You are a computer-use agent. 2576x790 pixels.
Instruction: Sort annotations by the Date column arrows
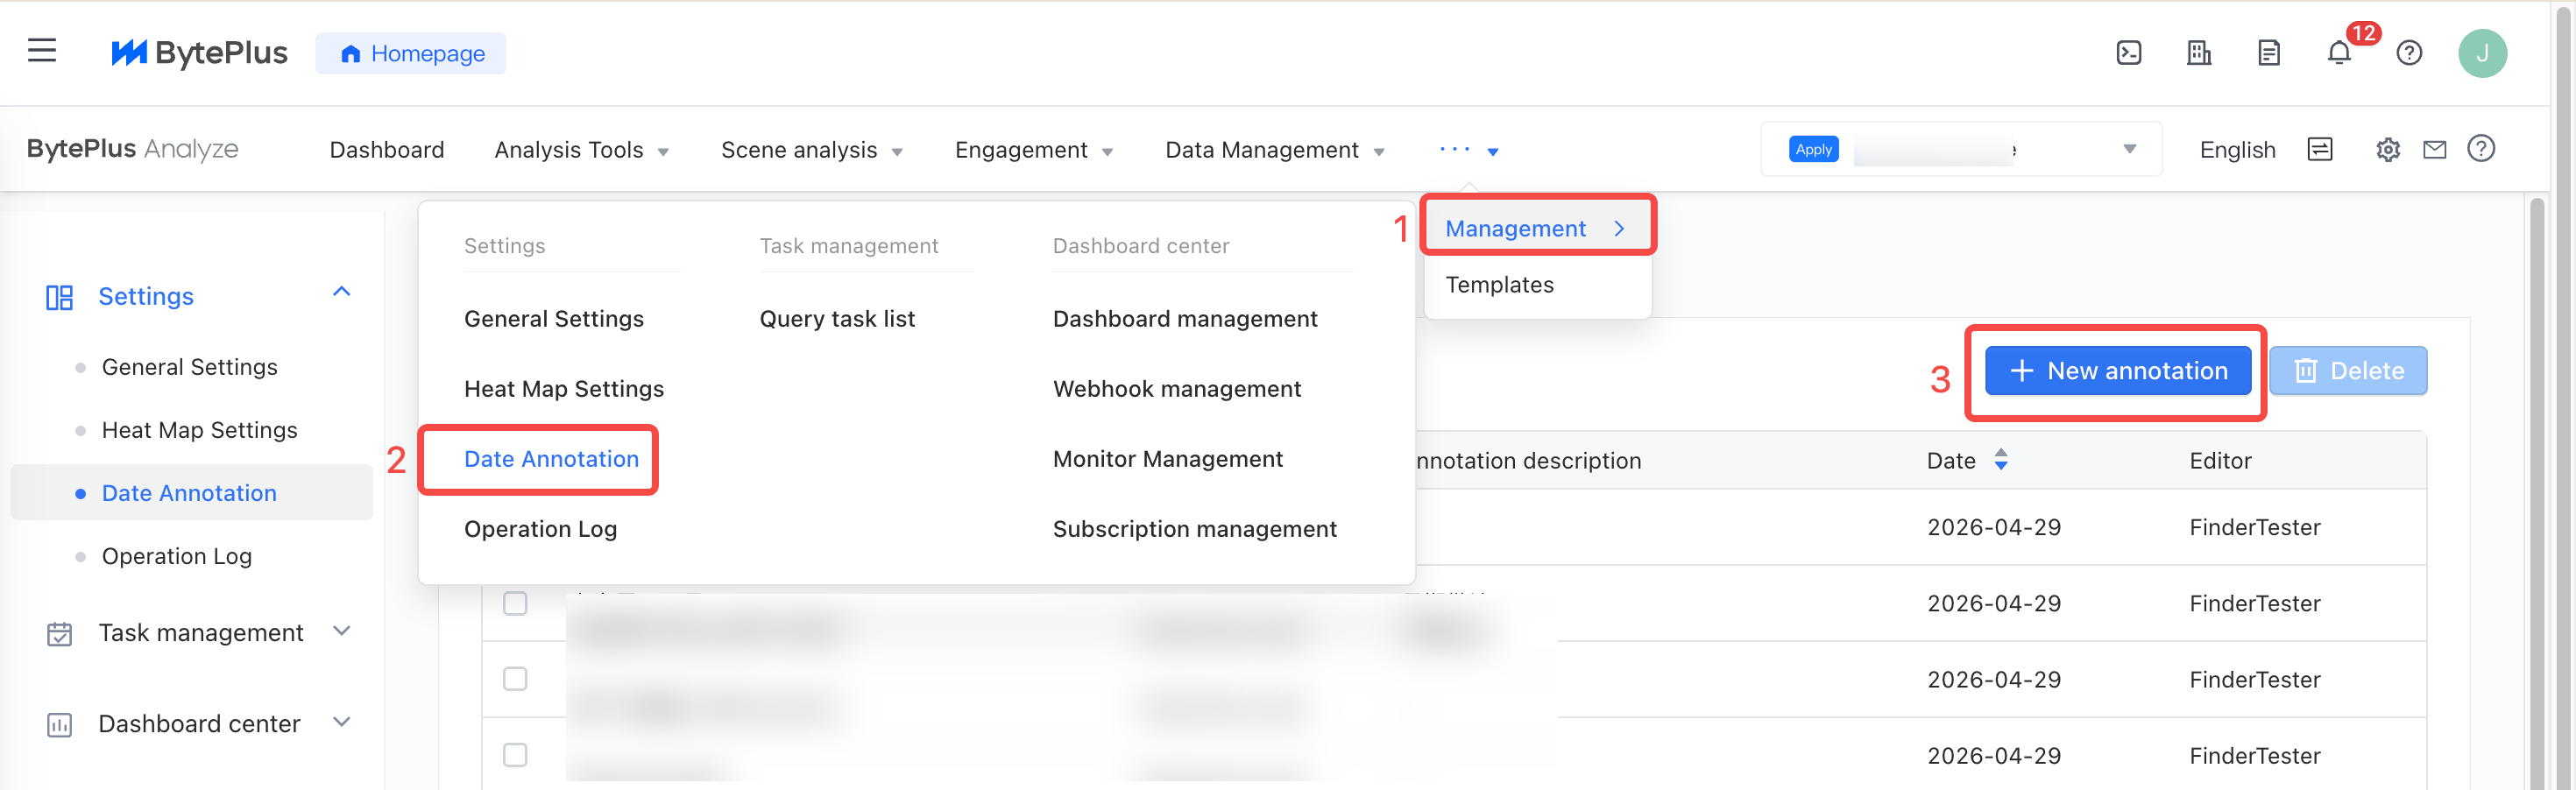coord(2001,460)
